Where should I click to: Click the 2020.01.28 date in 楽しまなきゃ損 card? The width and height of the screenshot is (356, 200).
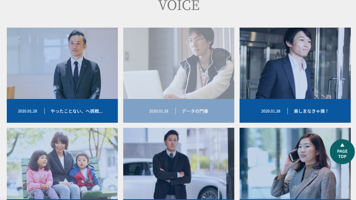point(271,111)
